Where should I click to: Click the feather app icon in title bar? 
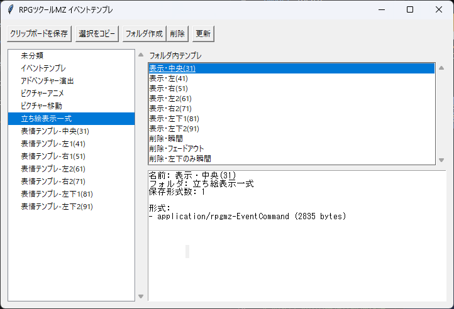11,9
